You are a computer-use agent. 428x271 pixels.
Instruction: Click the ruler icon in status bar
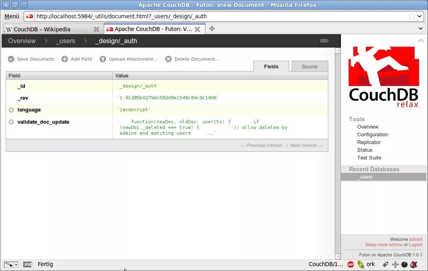tap(27, 264)
